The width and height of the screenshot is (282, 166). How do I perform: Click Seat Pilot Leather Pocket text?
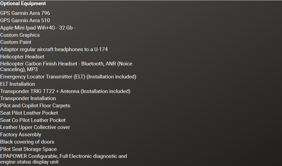point(29,113)
